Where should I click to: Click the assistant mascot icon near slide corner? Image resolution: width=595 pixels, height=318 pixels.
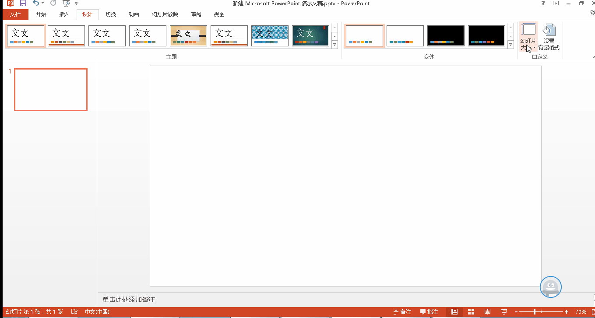(x=551, y=287)
